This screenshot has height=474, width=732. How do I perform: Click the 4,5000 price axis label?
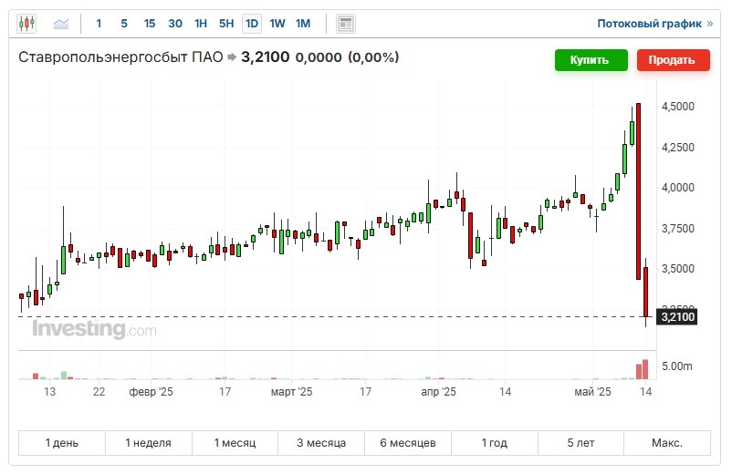pos(678,107)
